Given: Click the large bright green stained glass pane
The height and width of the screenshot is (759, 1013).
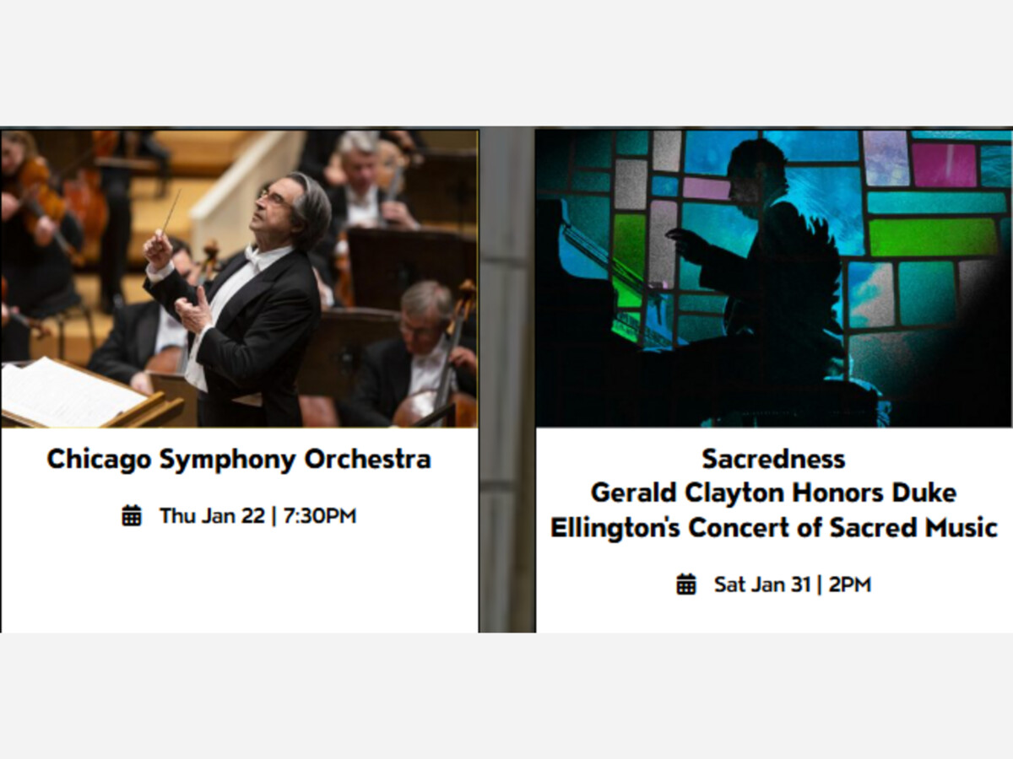Looking at the screenshot, I should [931, 237].
